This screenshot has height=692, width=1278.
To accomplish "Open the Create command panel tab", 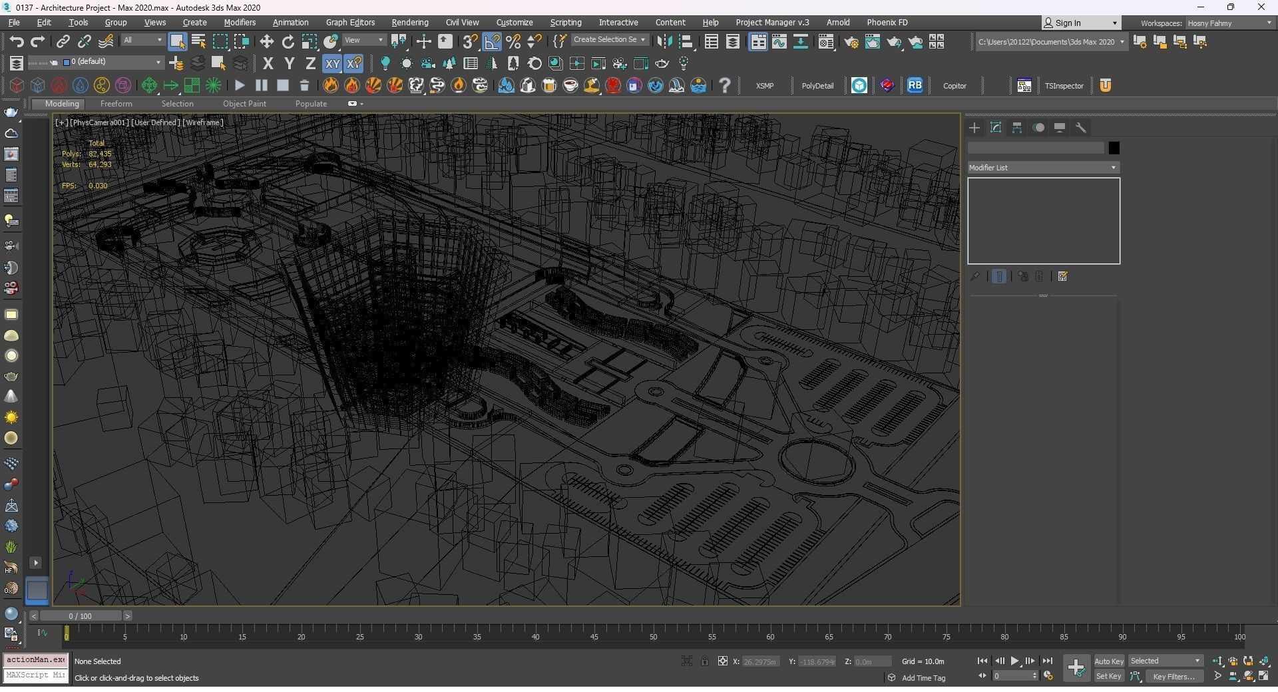I will click(x=974, y=128).
